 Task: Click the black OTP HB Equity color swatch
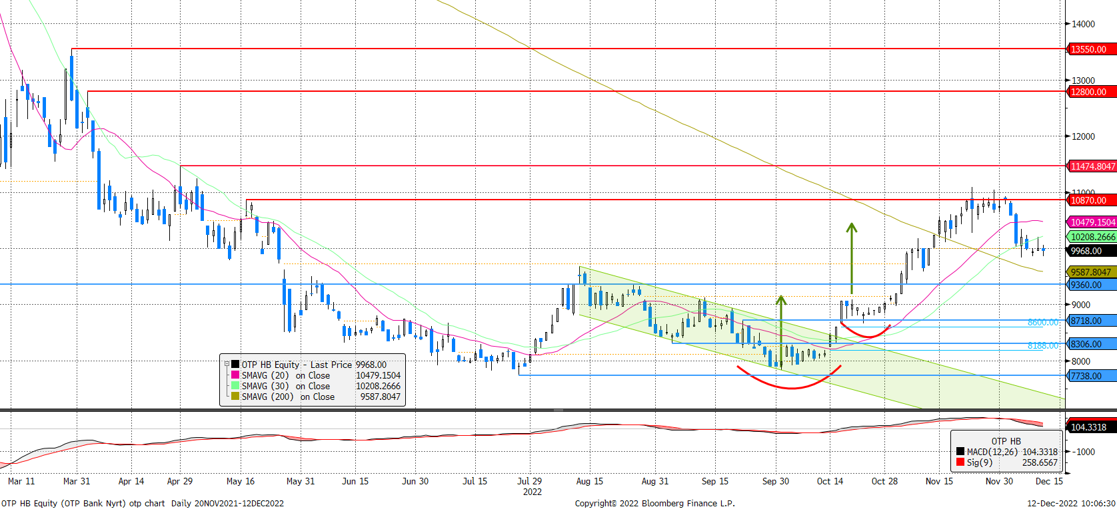tap(235, 365)
